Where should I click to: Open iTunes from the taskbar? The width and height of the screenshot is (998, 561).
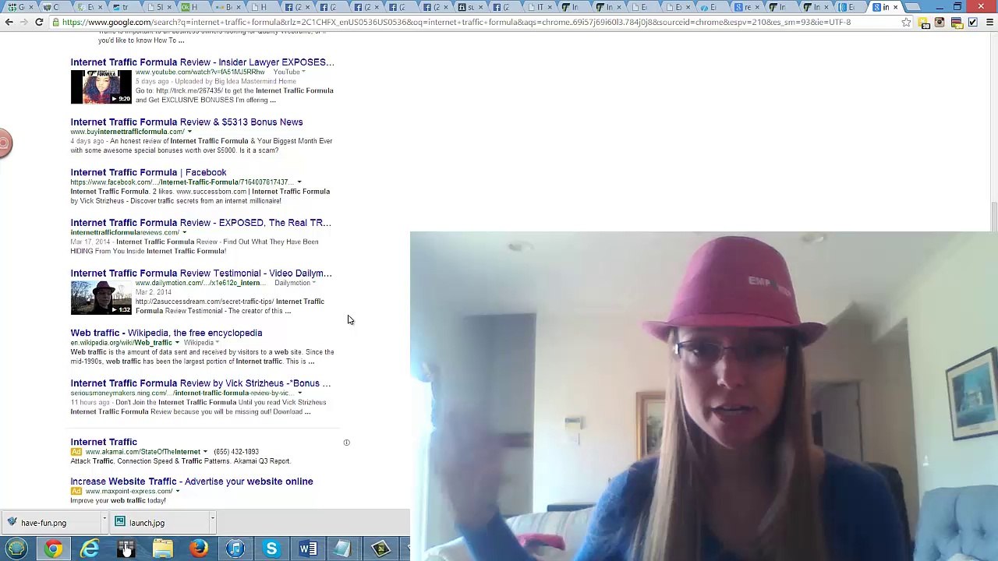click(x=235, y=549)
